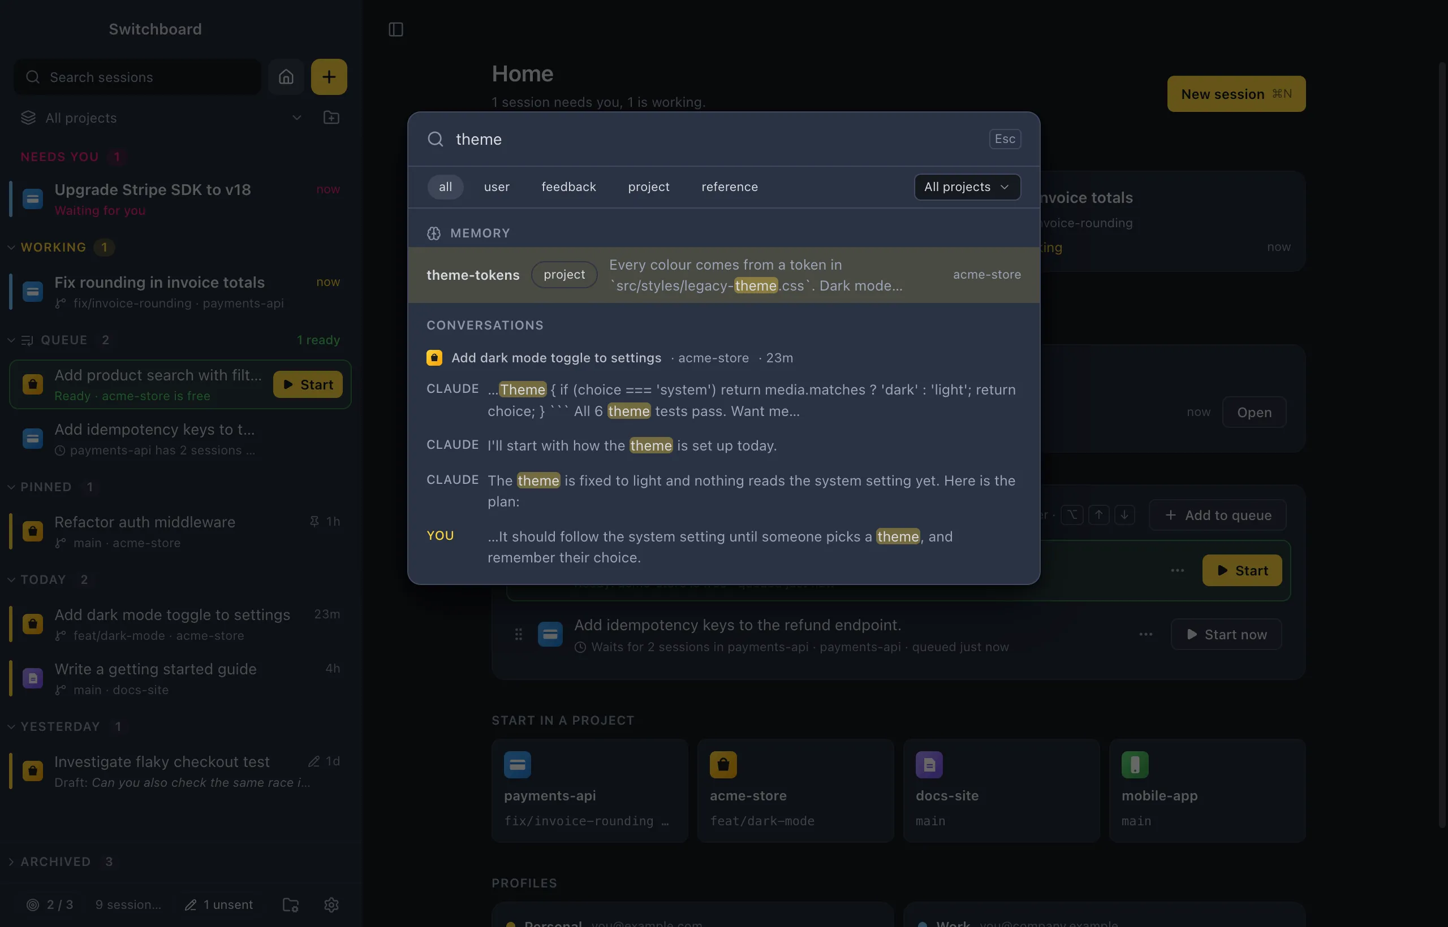This screenshot has height=927, width=1448.
Task: Open the theme-tokens memory result
Action: pos(723,275)
